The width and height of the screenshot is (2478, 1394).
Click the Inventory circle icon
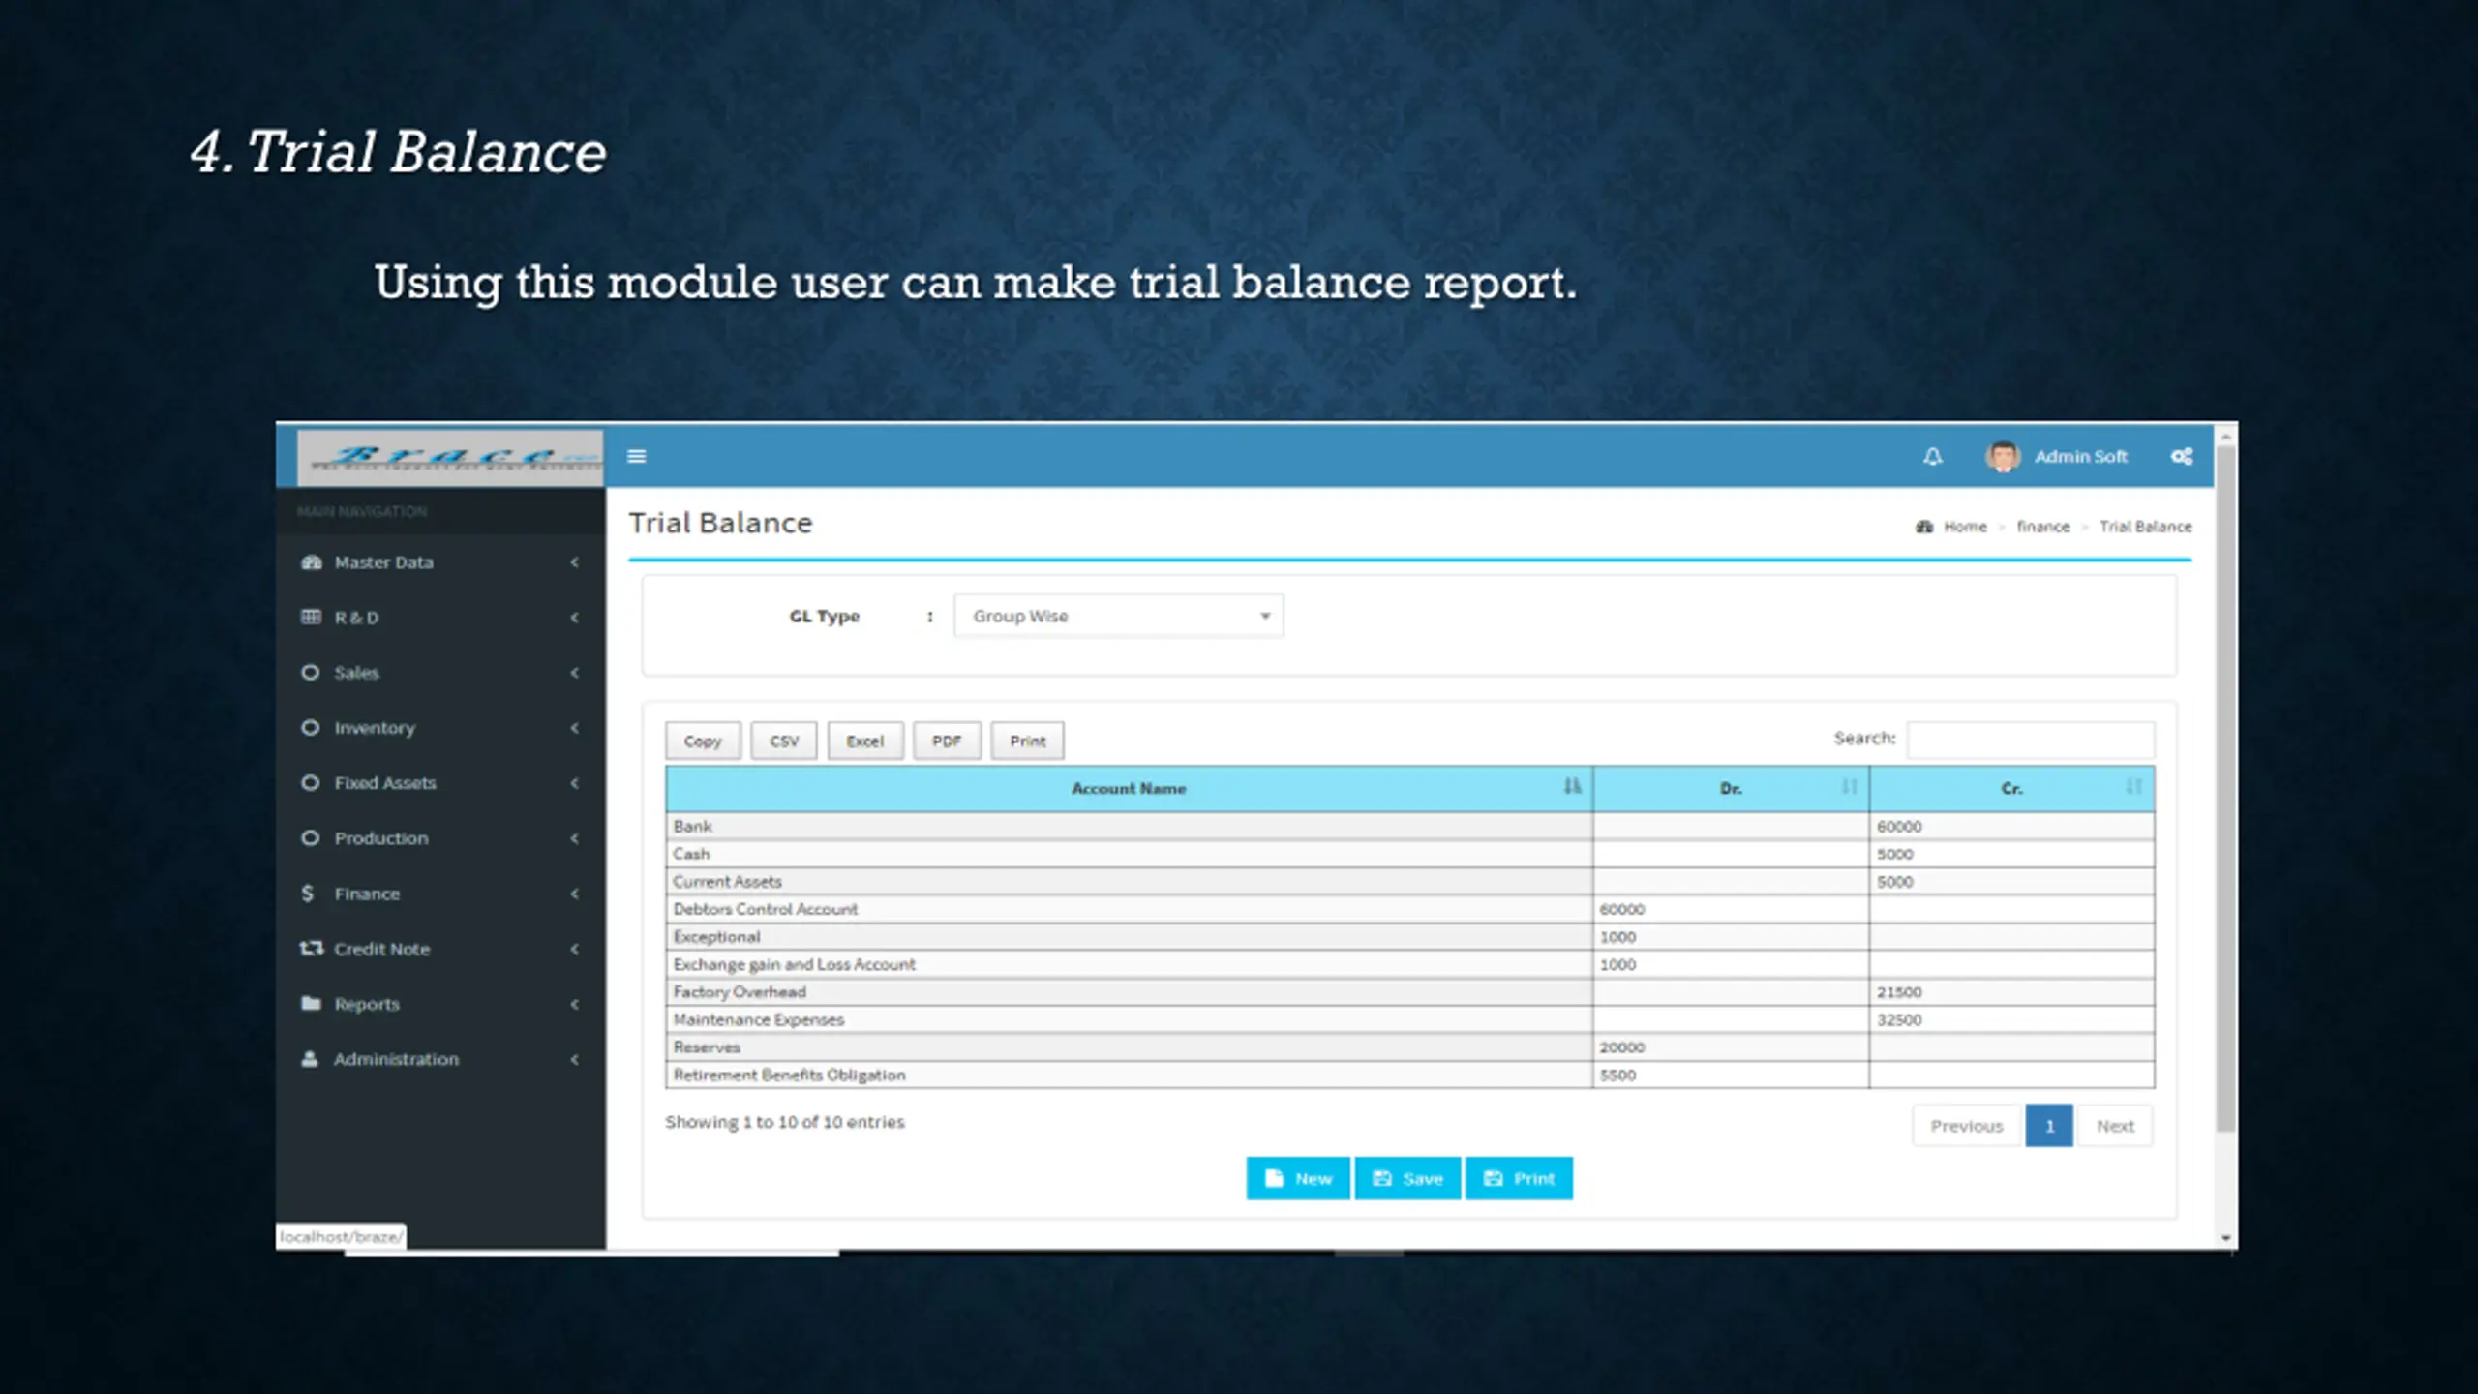click(x=310, y=727)
